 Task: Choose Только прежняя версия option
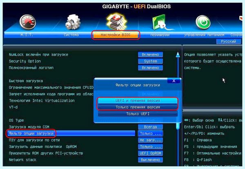click(138, 107)
